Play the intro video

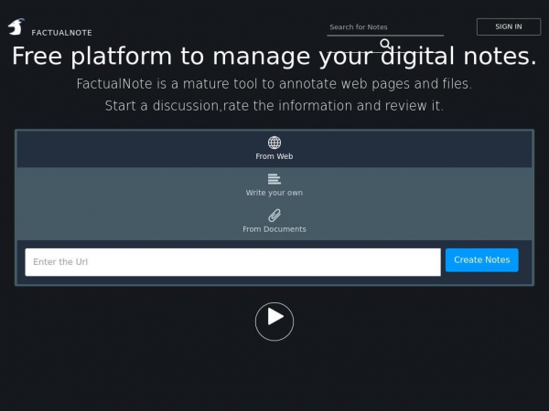(274, 321)
